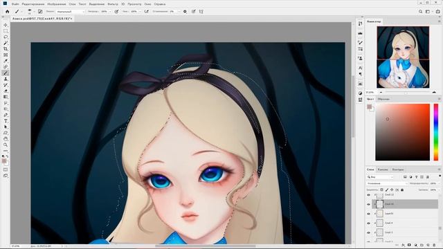The image size is (443, 249).
Task: Toggle lock transparent pixels
Action: pos(381,190)
